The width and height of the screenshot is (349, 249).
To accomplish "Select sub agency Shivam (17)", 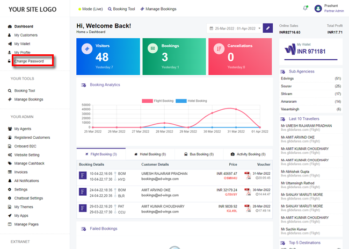I will [311, 94].
